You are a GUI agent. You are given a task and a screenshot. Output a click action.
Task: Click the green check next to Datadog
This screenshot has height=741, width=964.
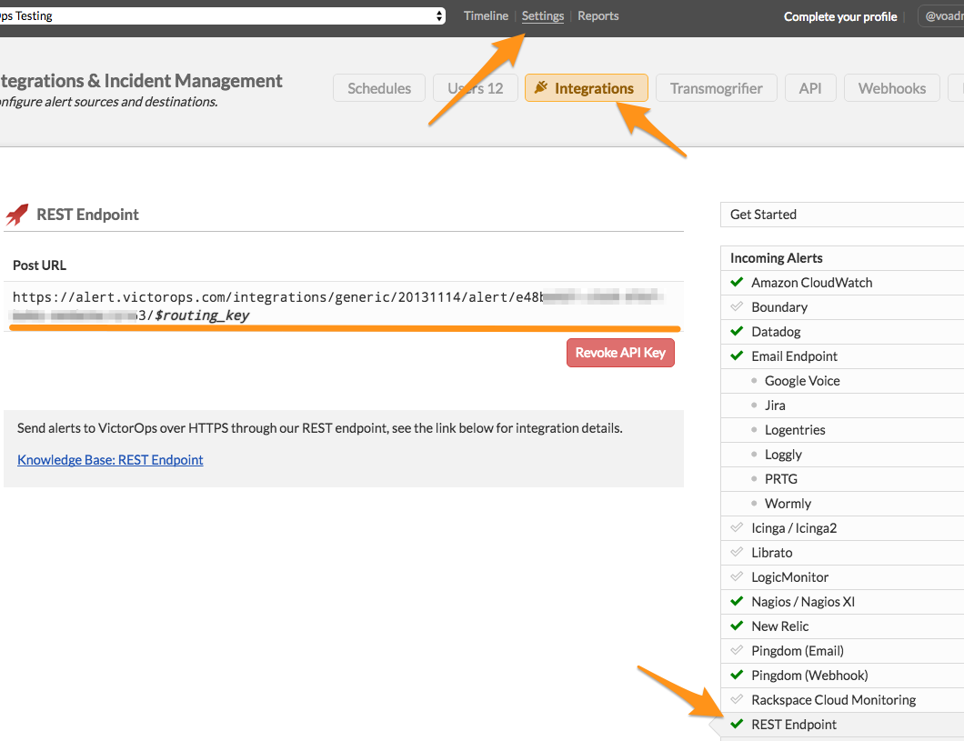coord(737,331)
